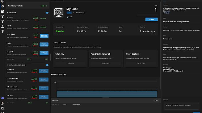Image resolution: width=202 pixels, height=113 pixels.
Task: Click the My SaaS project logo image
Action: [x=58, y=12]
